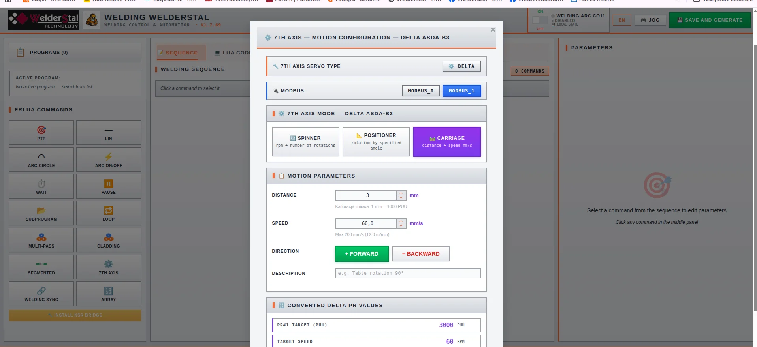The width and height of the screenshot is (757, 347).
Task: Add the ARC ON/OFF lightning command
Action: [109, 159]
